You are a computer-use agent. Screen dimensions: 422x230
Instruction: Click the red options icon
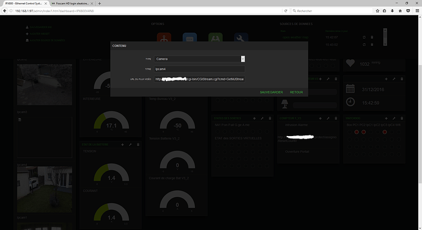click(164, 38)
